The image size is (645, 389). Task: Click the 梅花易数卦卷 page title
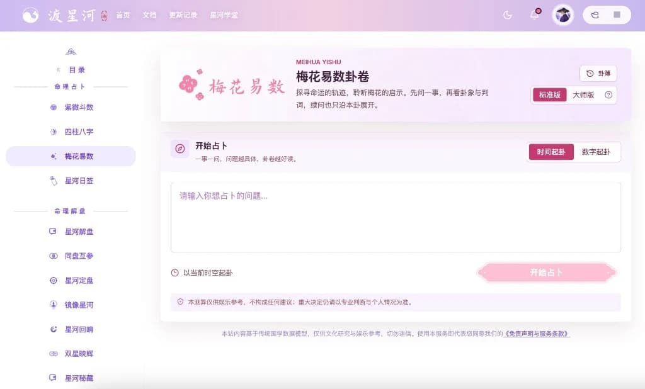tap(333, 77)
